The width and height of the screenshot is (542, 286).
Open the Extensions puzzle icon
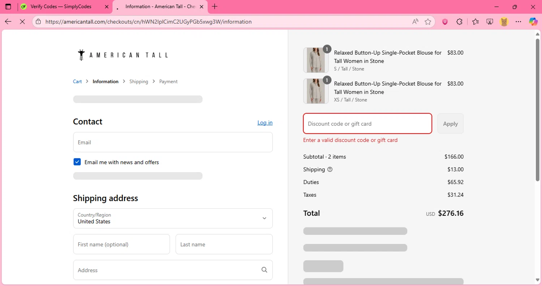(460, 22)
